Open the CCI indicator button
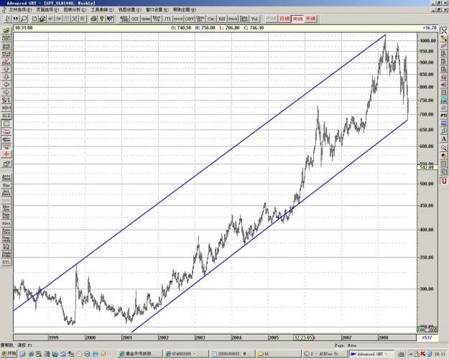The height and width of the screenshot is (359, 449). click(134, 19)
